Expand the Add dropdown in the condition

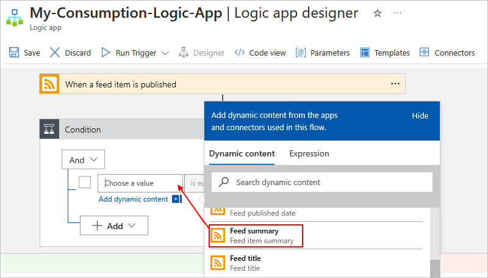click(x=113, y=225)
